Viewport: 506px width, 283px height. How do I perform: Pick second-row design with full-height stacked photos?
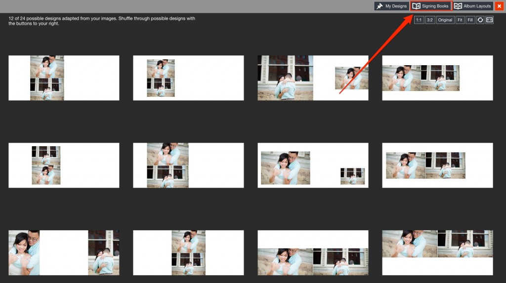(188, 165)
